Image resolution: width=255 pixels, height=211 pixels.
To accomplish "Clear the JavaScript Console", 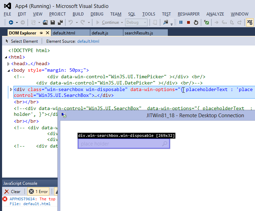I will pyautogui.click(x=12, y=191).
